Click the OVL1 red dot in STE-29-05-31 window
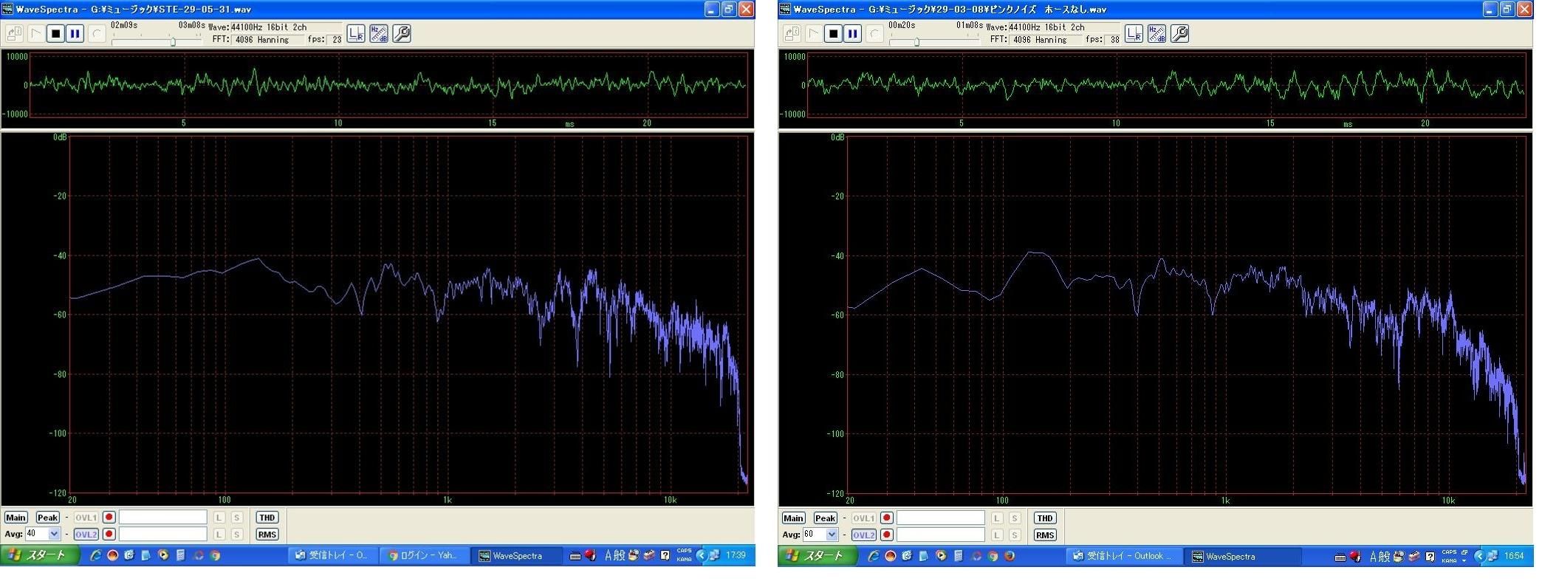Screen dimensions: 1542x584 [x=109, y=518]
